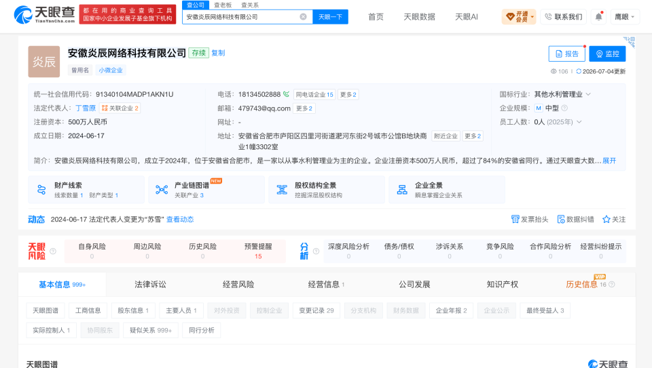Screen dimensions: 652x368
Task: Click the green phone verification icon
Action: click(x=286, y=94)
